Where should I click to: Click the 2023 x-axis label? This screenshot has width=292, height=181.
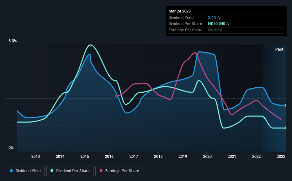point(281,156)
